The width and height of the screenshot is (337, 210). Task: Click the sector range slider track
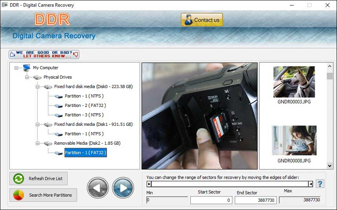pos(230,184)
